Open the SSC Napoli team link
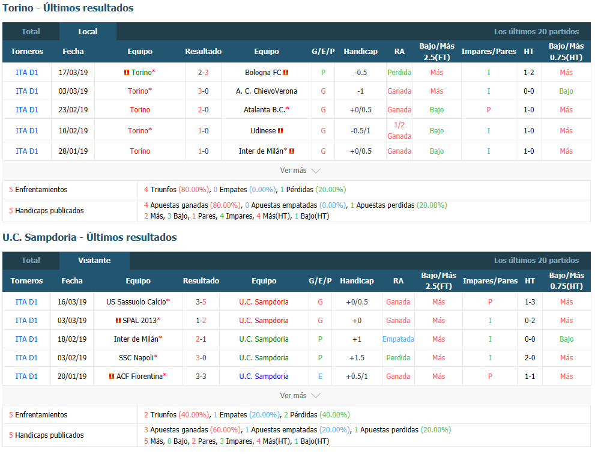 (x=136, y=358)
